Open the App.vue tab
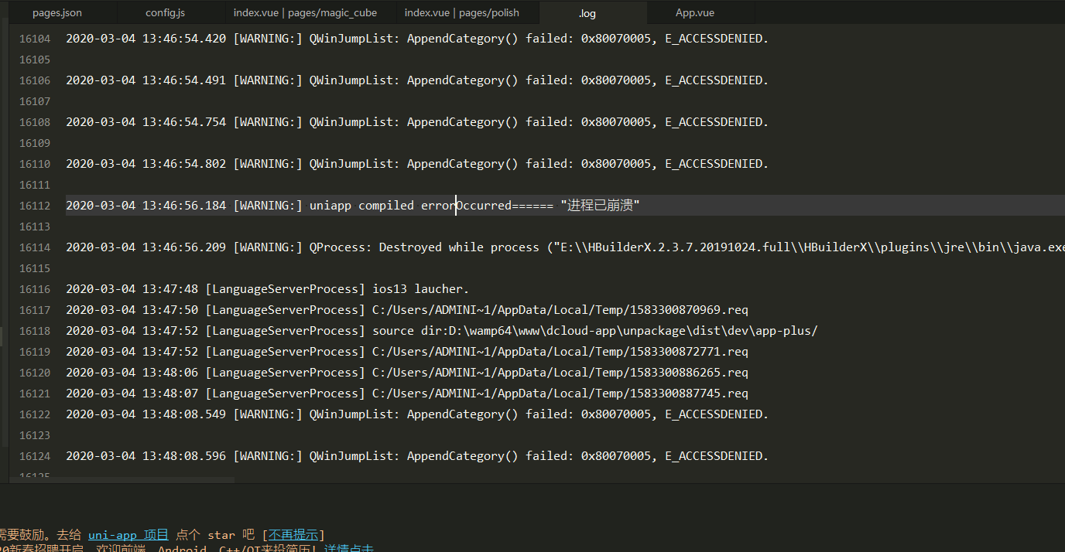The height and width of the screenshot is (552, 1065). [x=694, y=12]
